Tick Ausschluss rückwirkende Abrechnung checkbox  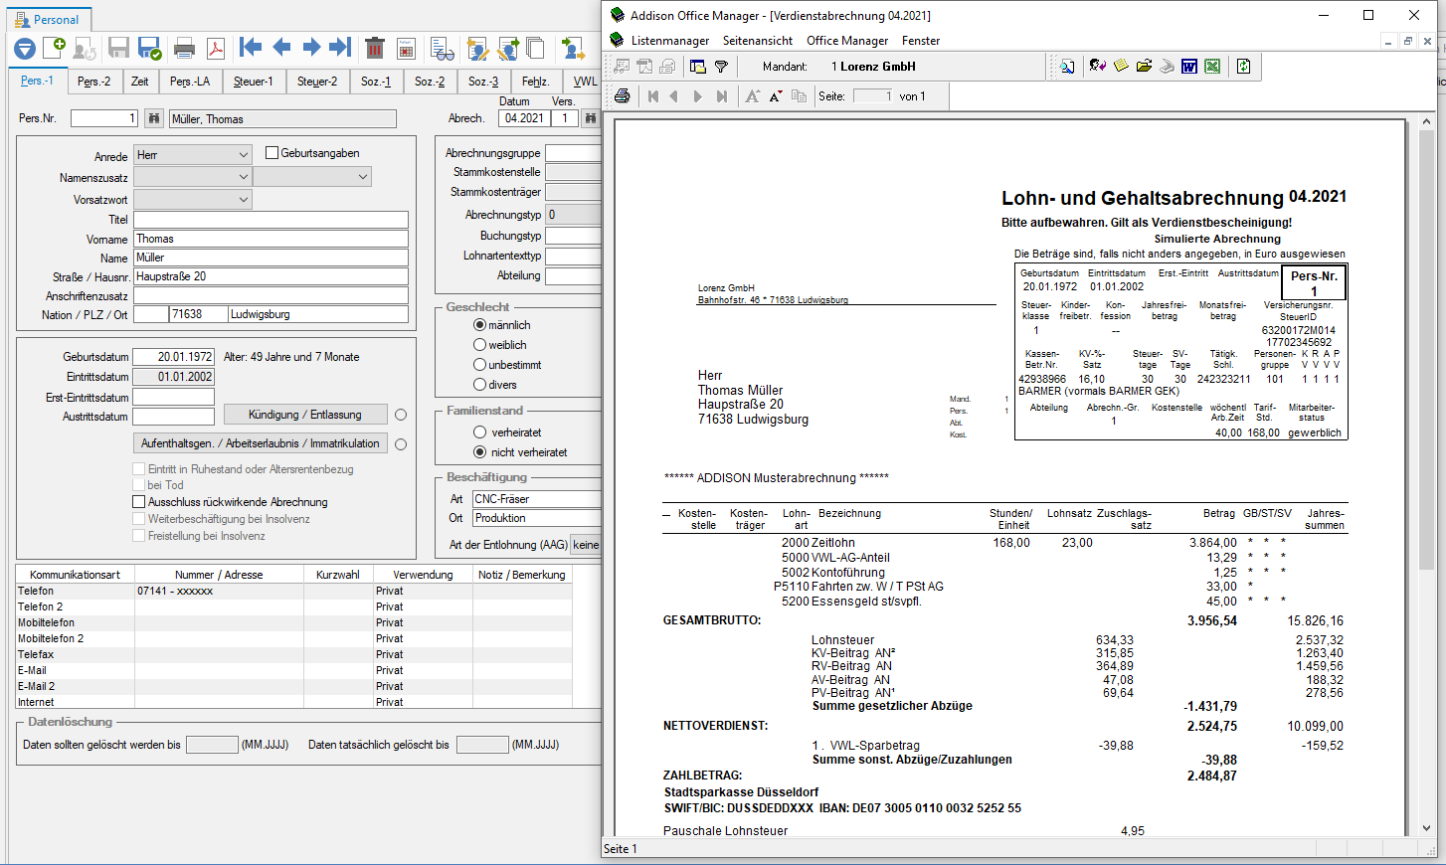point(139,502)
